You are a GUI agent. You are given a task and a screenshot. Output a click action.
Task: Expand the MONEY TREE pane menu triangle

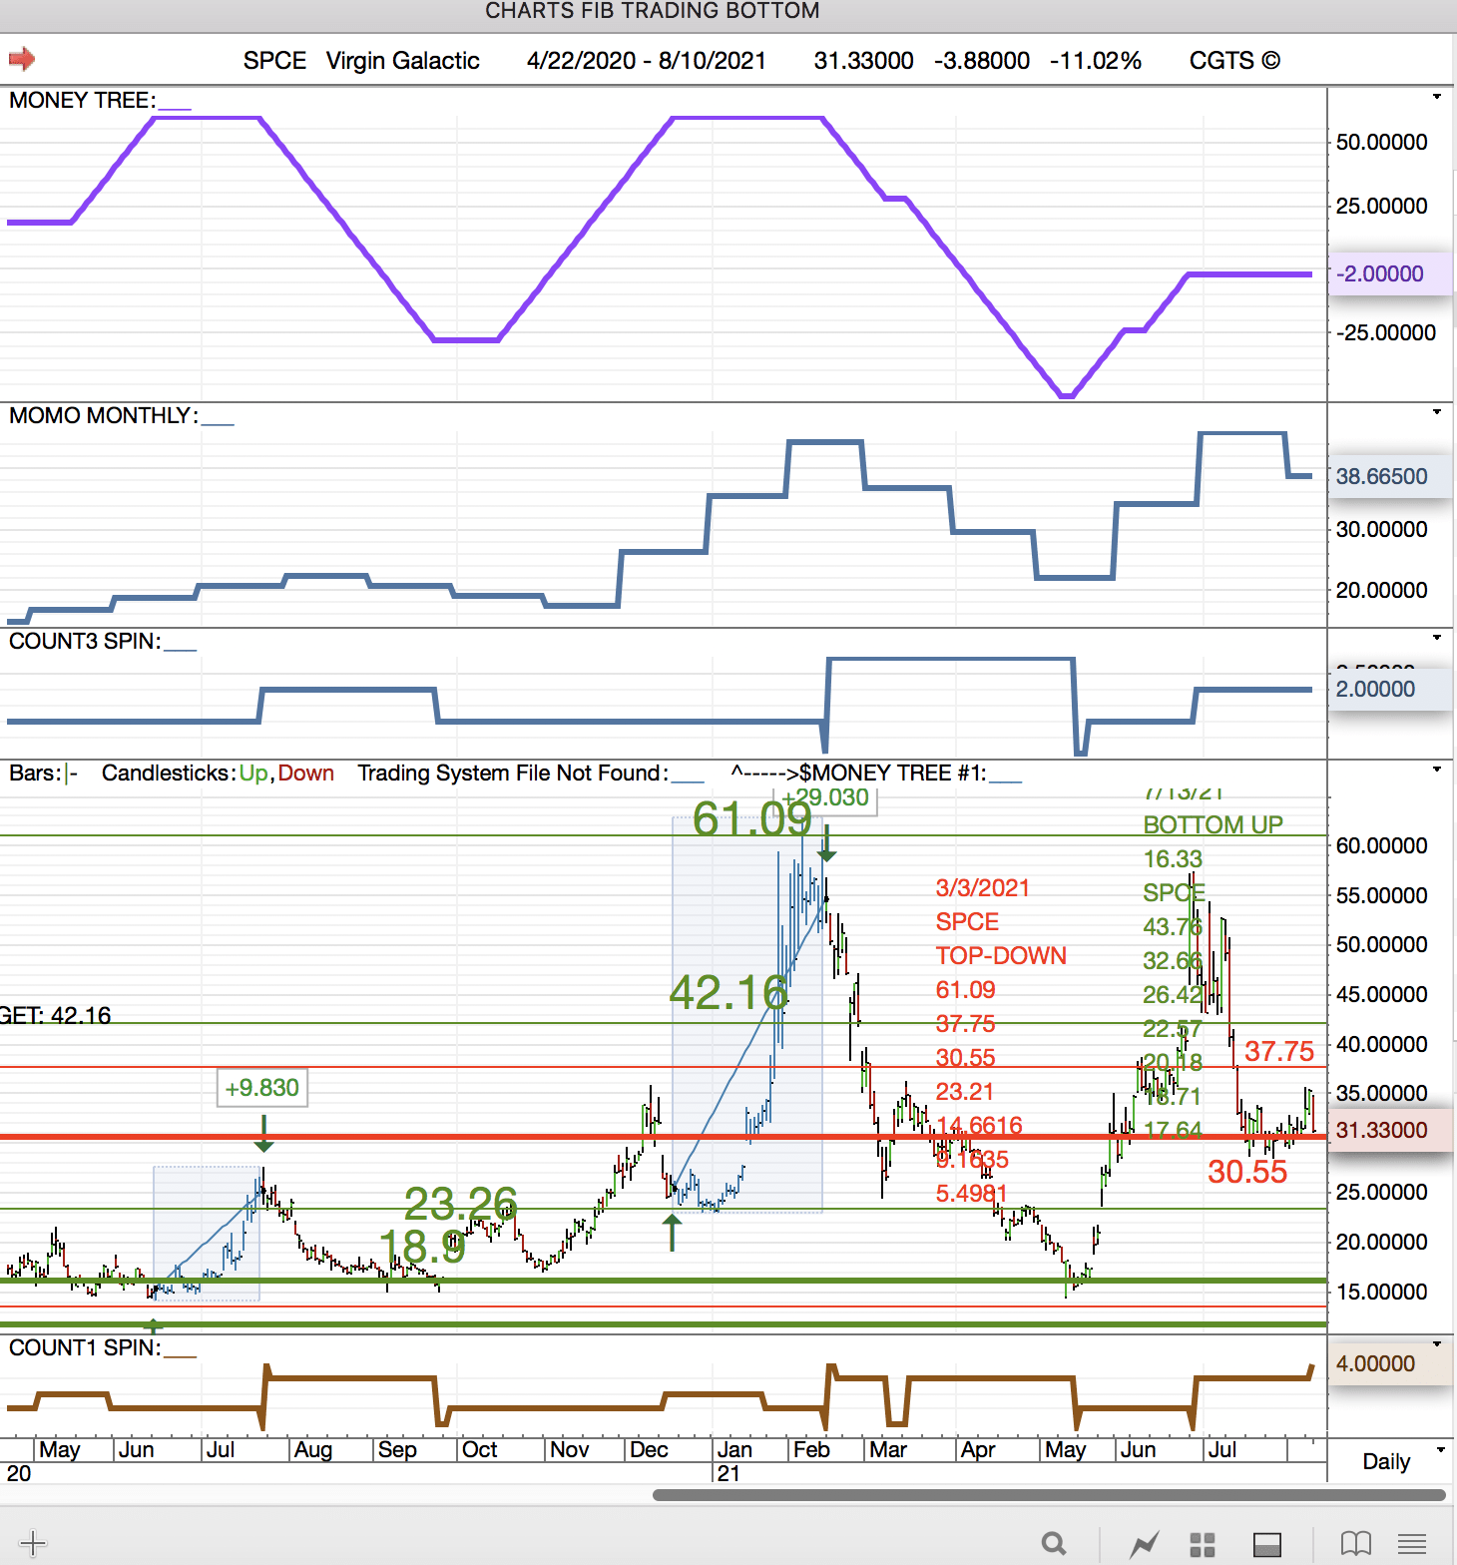point(1437,97)
